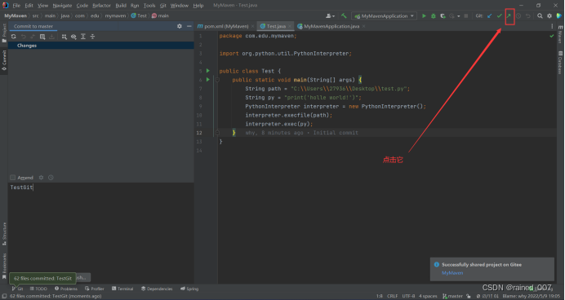Debug MyMavenApplication with bug icon
This screenshot has width=565, height=300.
coord(434,15)
